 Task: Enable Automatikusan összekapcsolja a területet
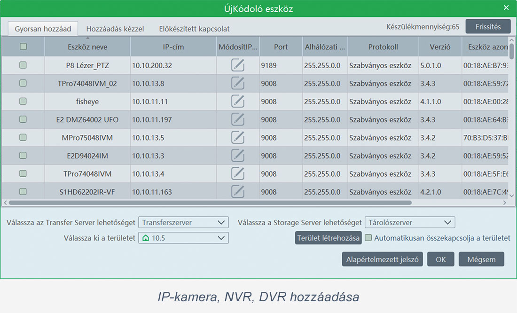click(368, 238)
